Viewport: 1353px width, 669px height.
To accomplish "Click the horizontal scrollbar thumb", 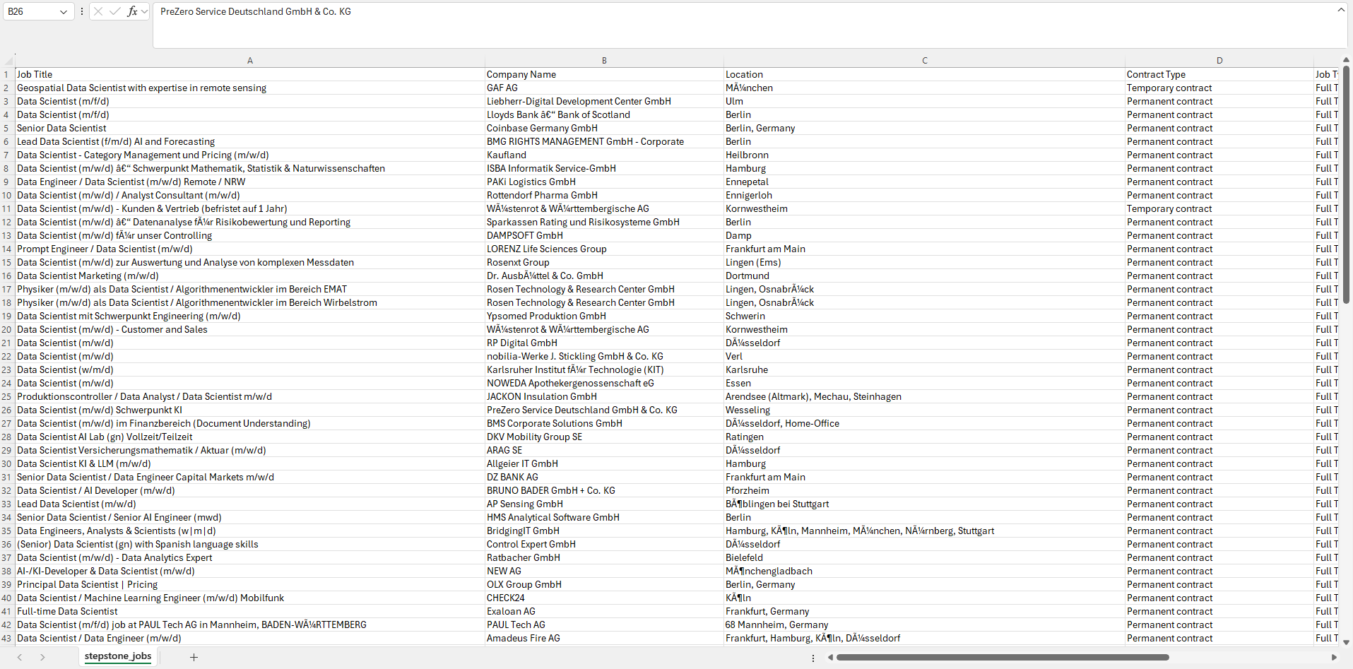I will click(1003, 657).
